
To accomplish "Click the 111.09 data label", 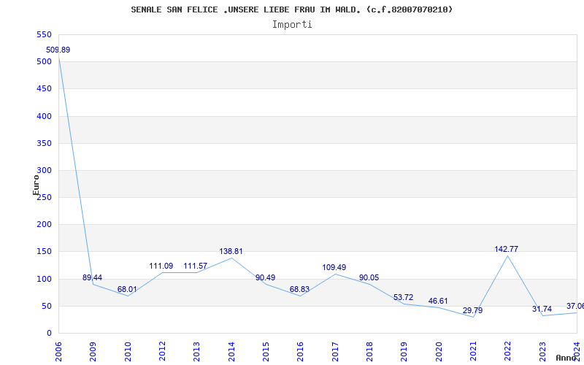I will pos(161,266).
